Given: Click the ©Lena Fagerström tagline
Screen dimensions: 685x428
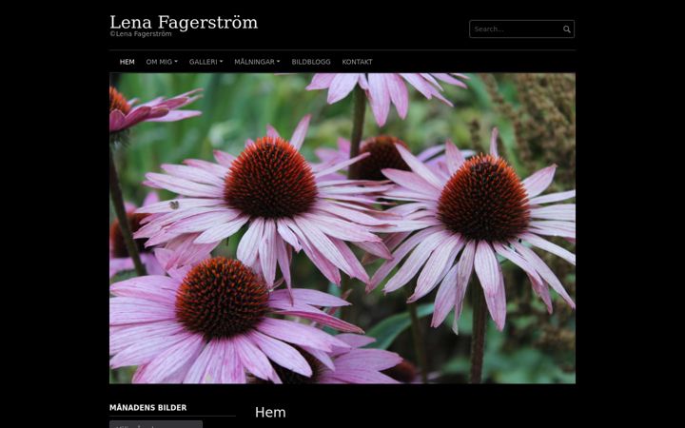Looking at the screenshot, I should (141, 34).
